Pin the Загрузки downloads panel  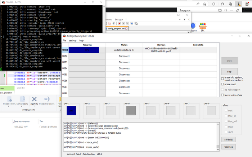point(238,10)
